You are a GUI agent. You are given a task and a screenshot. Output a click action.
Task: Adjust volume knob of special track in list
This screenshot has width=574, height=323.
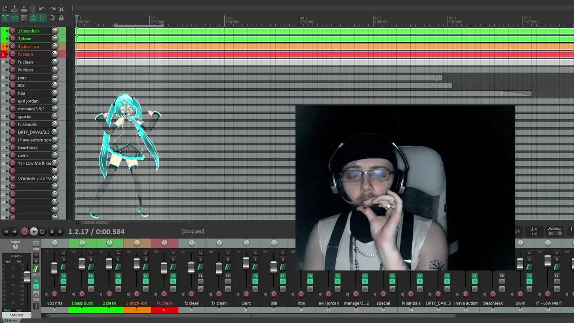point(55,117)
